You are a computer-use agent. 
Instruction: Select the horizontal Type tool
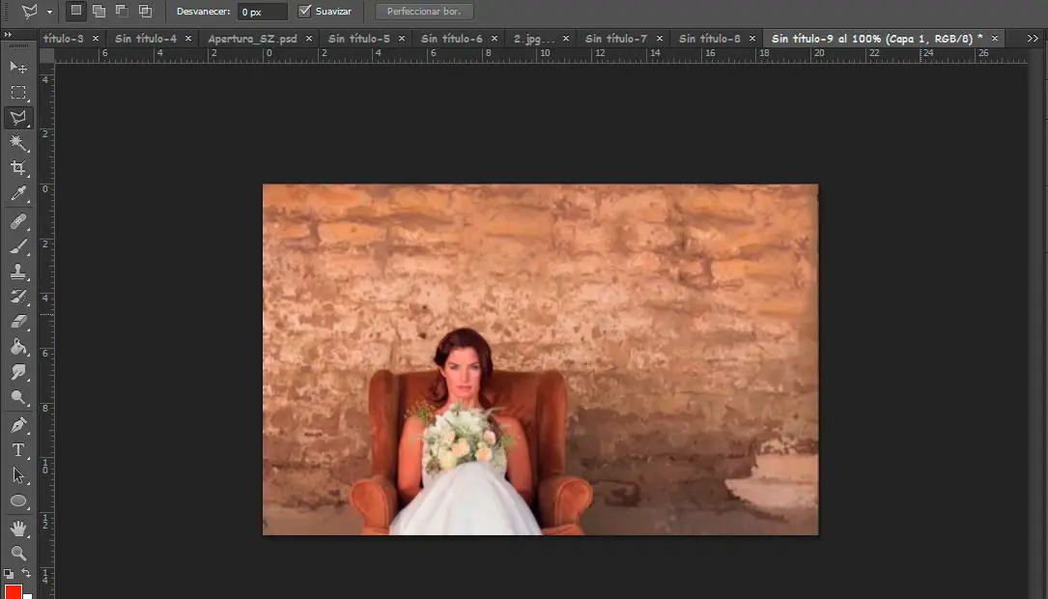click(x=18, y=450)
